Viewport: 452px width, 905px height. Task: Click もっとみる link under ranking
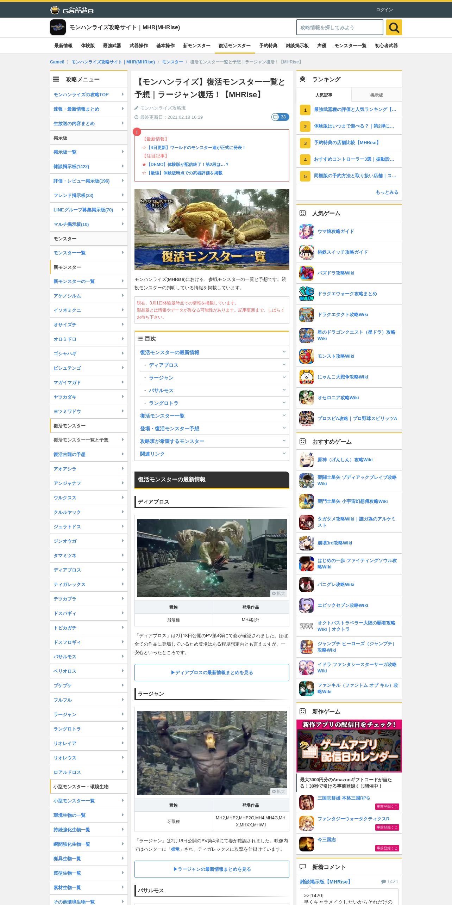pos(387,192)
